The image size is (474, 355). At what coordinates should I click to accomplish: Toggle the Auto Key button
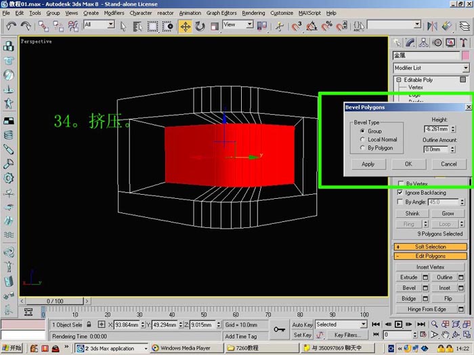302,325
